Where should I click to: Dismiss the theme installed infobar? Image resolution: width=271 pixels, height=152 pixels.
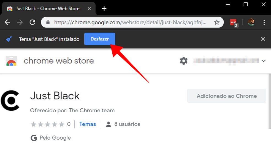[x=263, y=39]
